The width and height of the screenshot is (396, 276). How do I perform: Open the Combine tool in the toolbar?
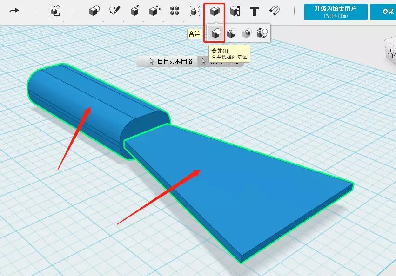click(x=215, y=11)
